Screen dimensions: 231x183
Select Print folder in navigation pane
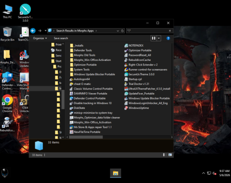pos(56,45)
